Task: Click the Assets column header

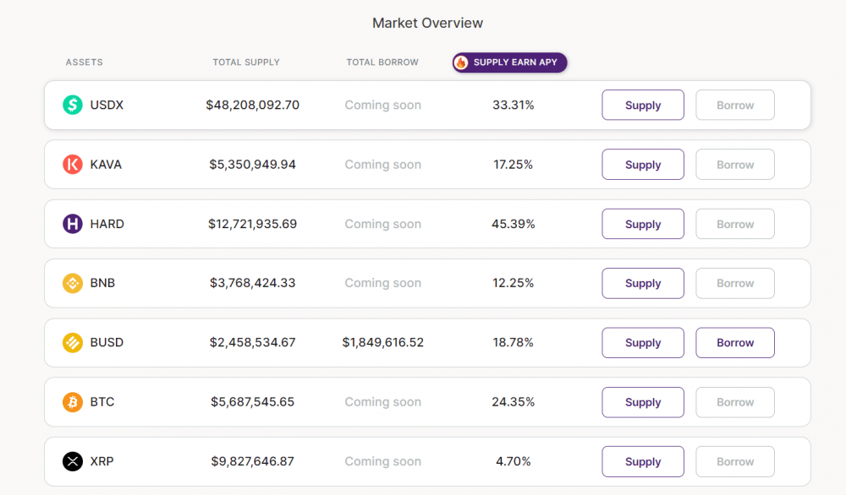Action: [85, 63]
